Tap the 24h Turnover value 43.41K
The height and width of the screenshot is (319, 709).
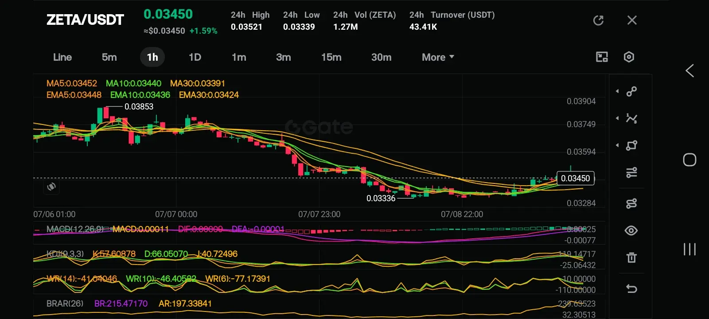[423, 27]
